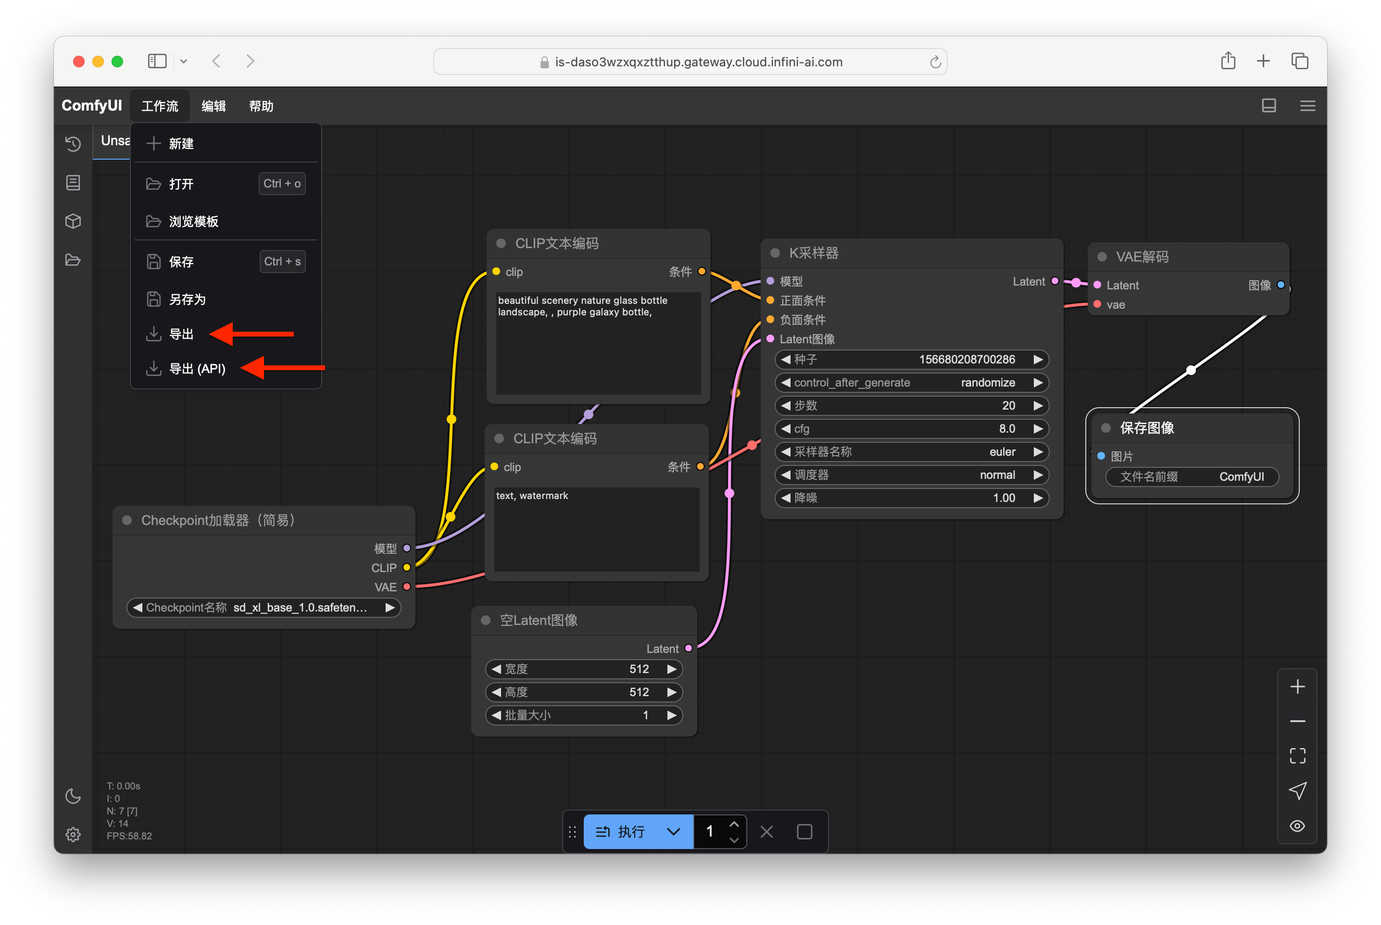Expand the 工作流 menu
1381x925 pixels.
pyautogui.click(x=159, y=105)
